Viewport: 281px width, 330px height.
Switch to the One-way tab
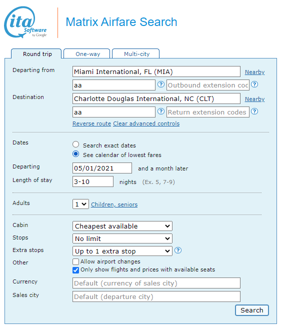coord(87,54)
